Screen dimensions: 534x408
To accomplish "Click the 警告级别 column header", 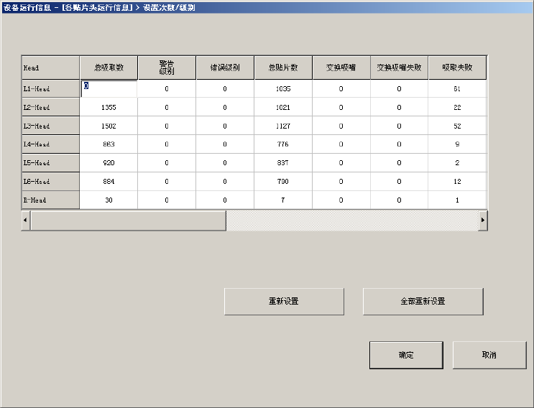I will 167,68.
